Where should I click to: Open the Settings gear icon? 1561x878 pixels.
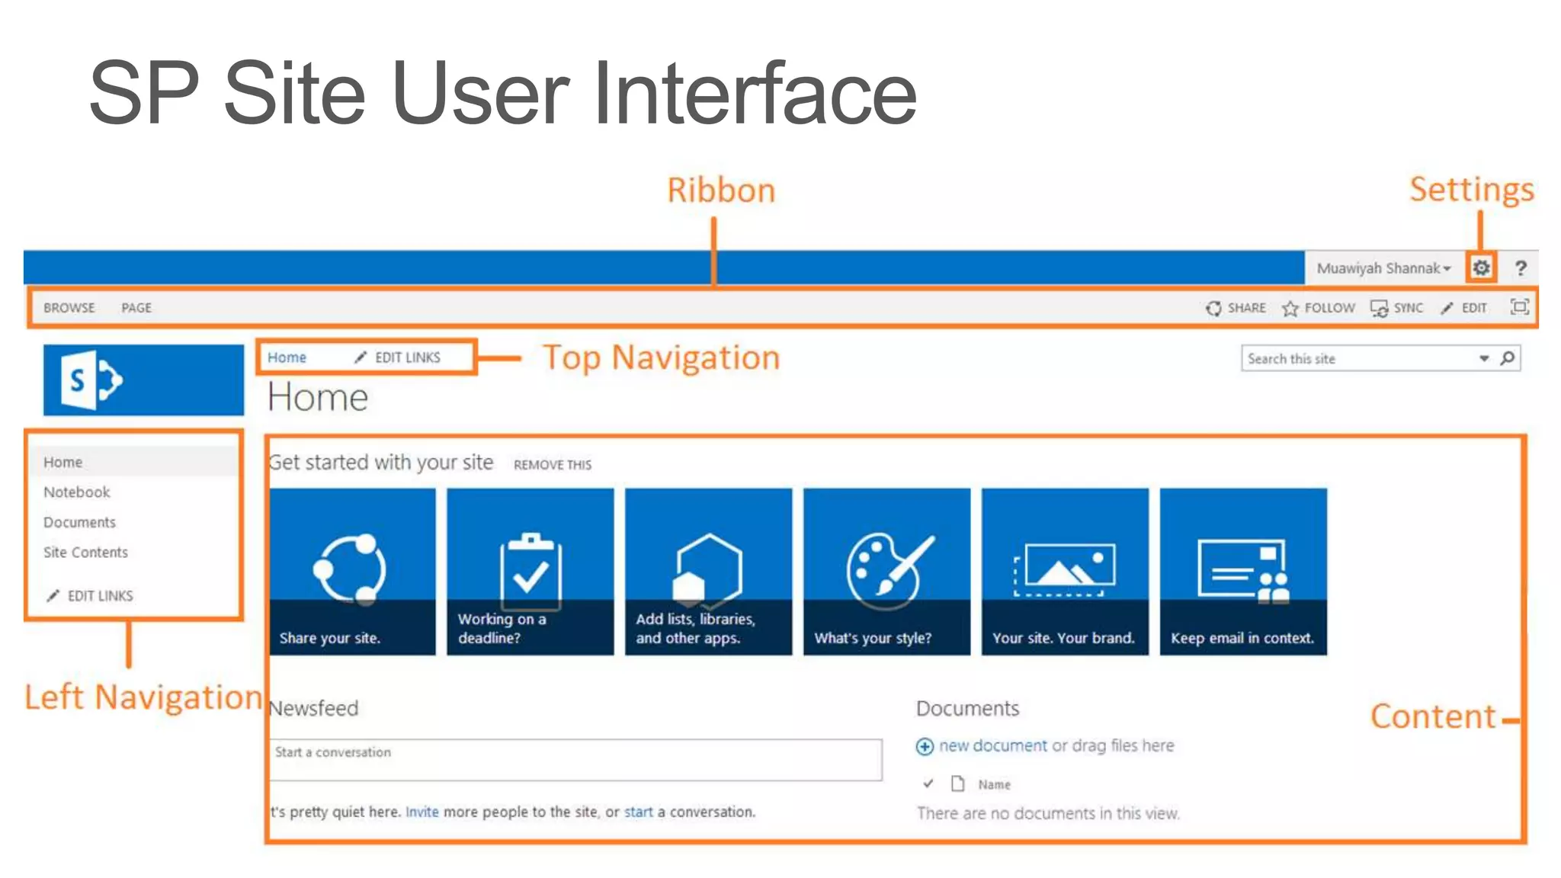point(1481,268)
